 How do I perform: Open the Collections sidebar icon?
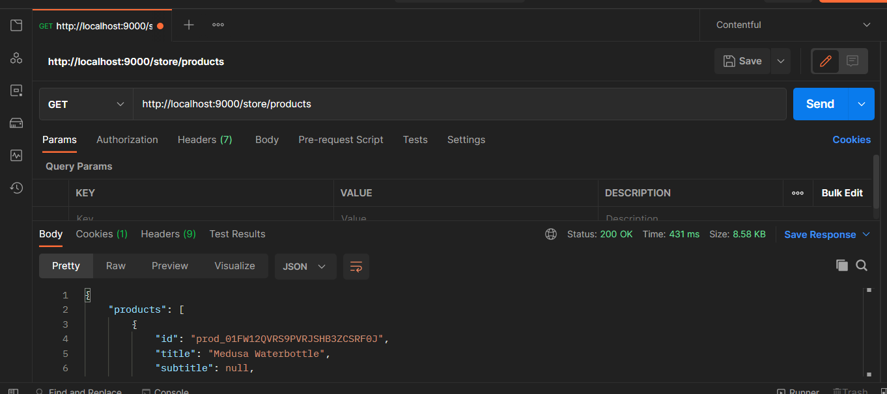coord(16,26)
